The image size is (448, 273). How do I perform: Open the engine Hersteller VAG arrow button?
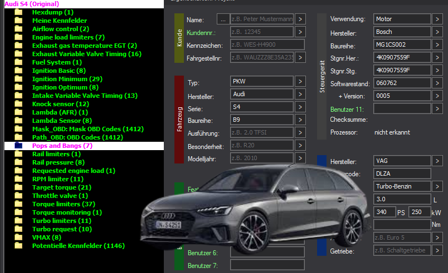coord(437,161)
